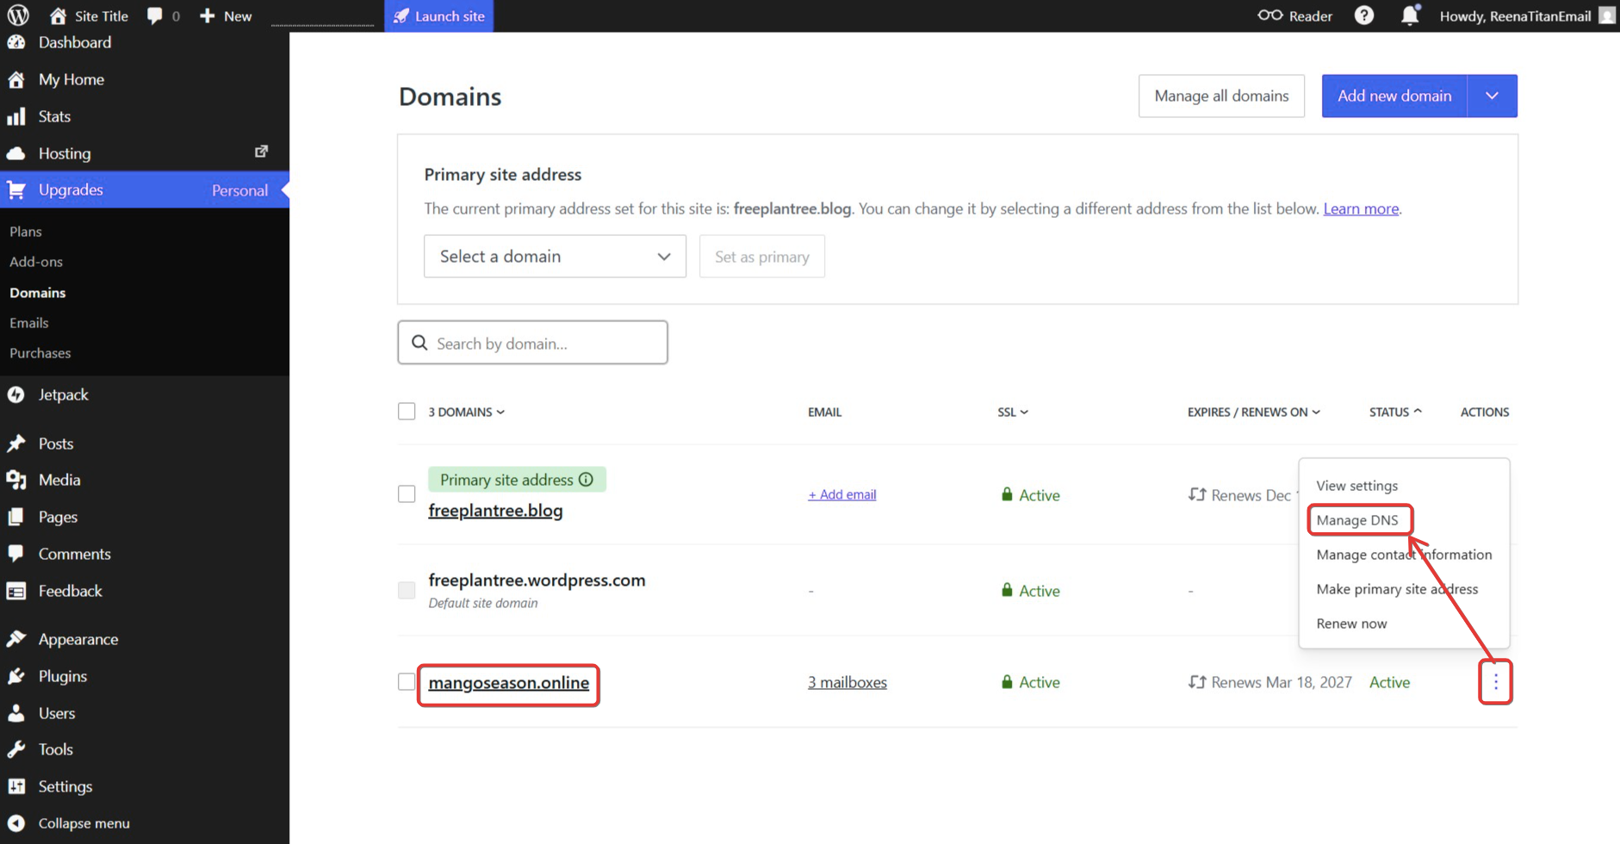Focus the Search by domain field
This screenshot has width=1620, height=844.
(x=532, y=343)
